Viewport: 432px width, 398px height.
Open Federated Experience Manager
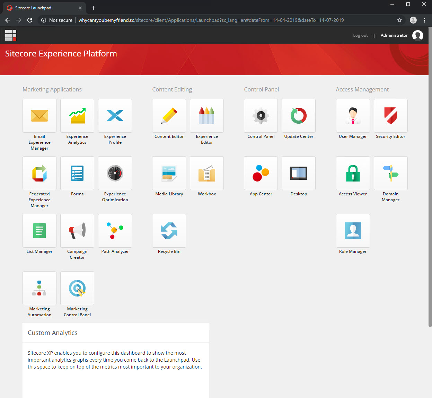coord(39,173)
